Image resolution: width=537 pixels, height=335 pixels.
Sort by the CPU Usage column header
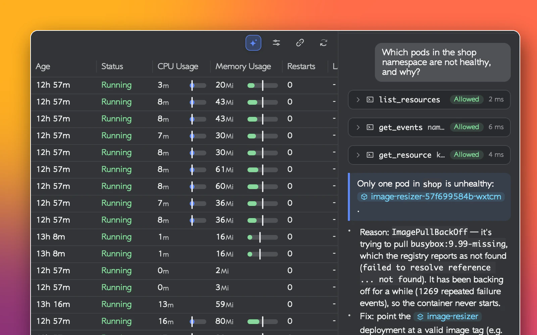click(x=178, y=66)
